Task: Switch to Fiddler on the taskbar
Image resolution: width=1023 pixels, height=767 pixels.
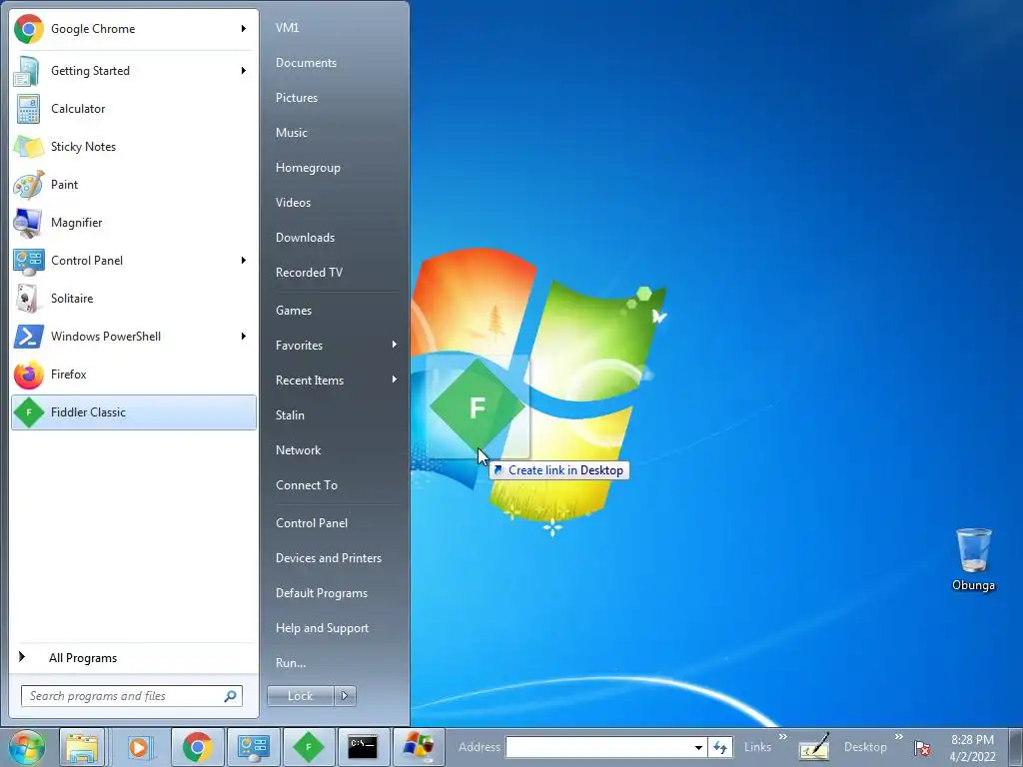Action: (310, 747)
